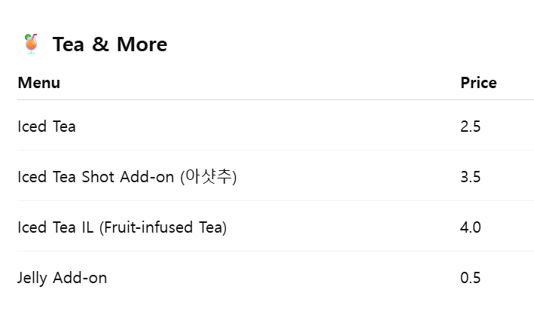Click the 0.5 price for Jelly Add-on
Image resolution: width=534 pixels, height=317 pixels.
pyautogui.click(x=470, y=278)
